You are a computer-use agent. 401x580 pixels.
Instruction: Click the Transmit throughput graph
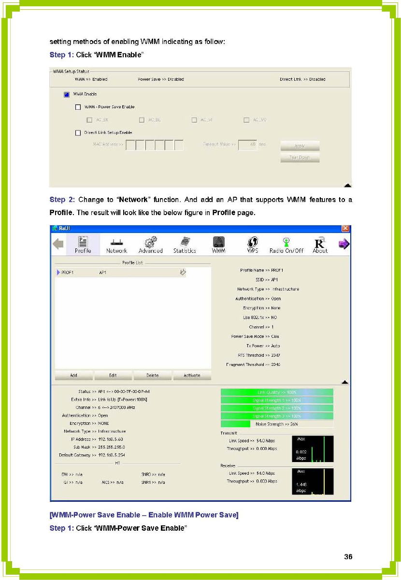click(313, 449)
